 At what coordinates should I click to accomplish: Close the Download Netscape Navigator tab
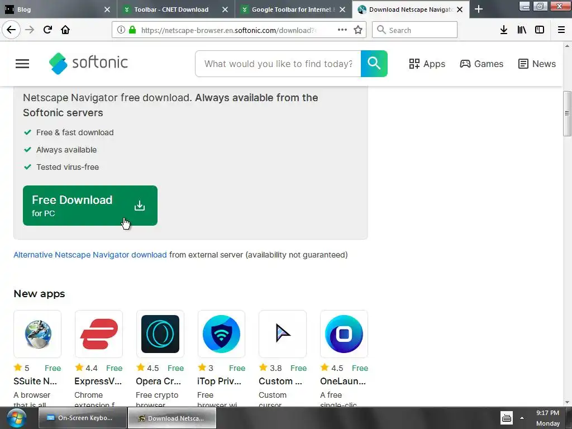click(460, 9)
